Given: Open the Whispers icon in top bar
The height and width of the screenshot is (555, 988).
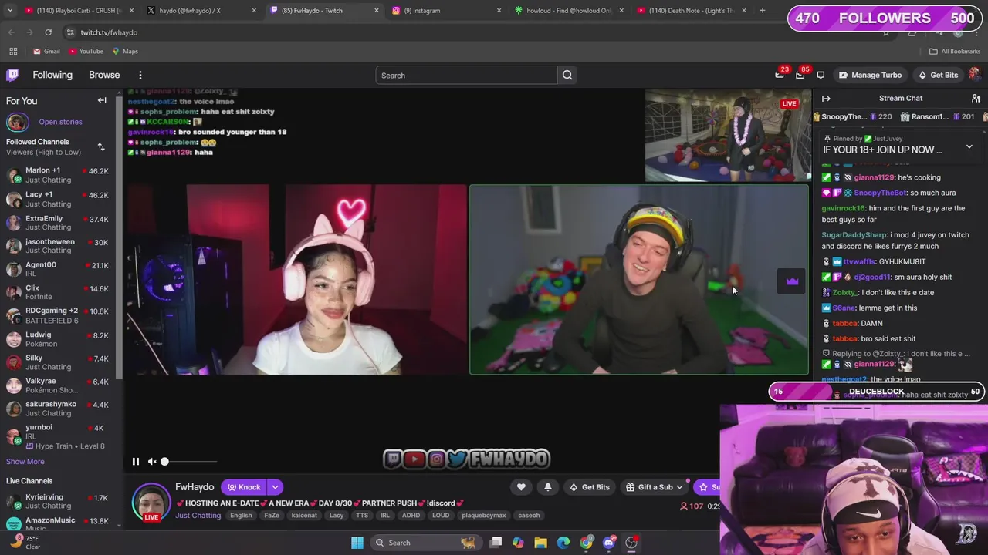Looking at the screenshot, I should [821, 75].
